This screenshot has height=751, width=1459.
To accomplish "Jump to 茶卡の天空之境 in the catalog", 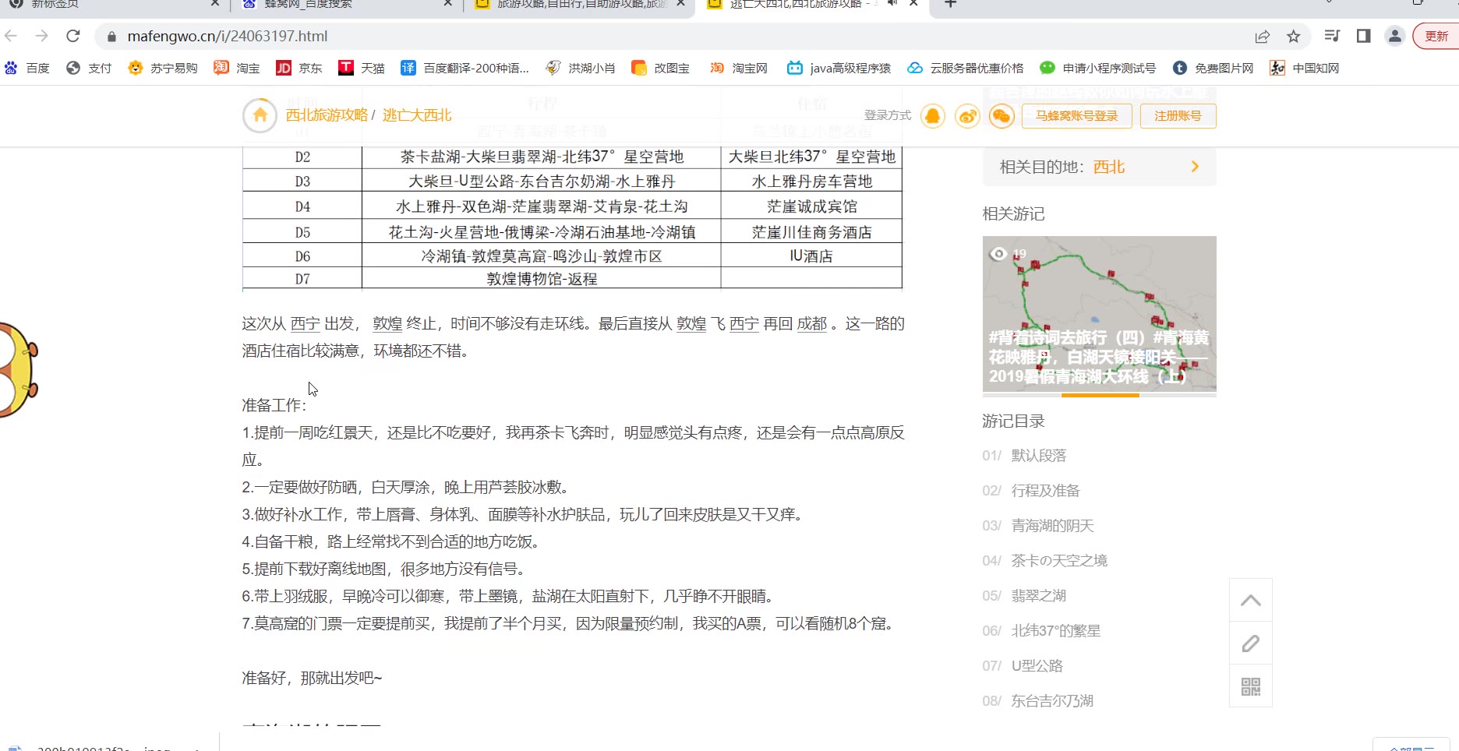I will tap(1058, 561).
